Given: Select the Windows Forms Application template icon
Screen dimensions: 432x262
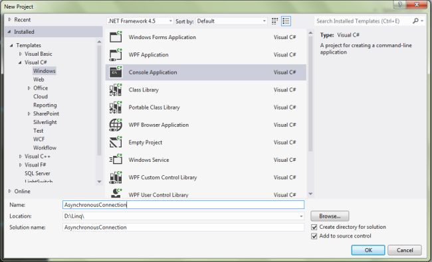Looking at the screenshot, I should pyautogui.click(x=116, y=37).
